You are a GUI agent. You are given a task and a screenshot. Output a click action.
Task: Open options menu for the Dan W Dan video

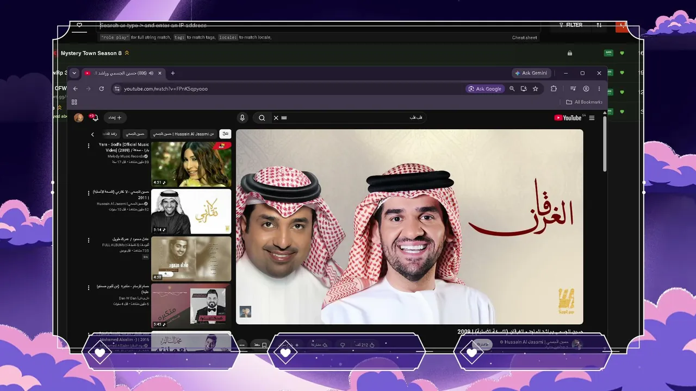[89, 287]
